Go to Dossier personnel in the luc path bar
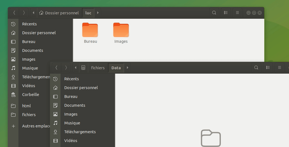This screenshot has height=147, width=289. (59, 13)
